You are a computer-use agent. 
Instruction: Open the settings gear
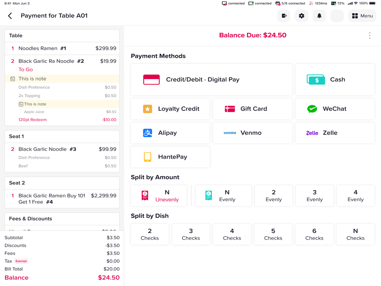(301, 16)
